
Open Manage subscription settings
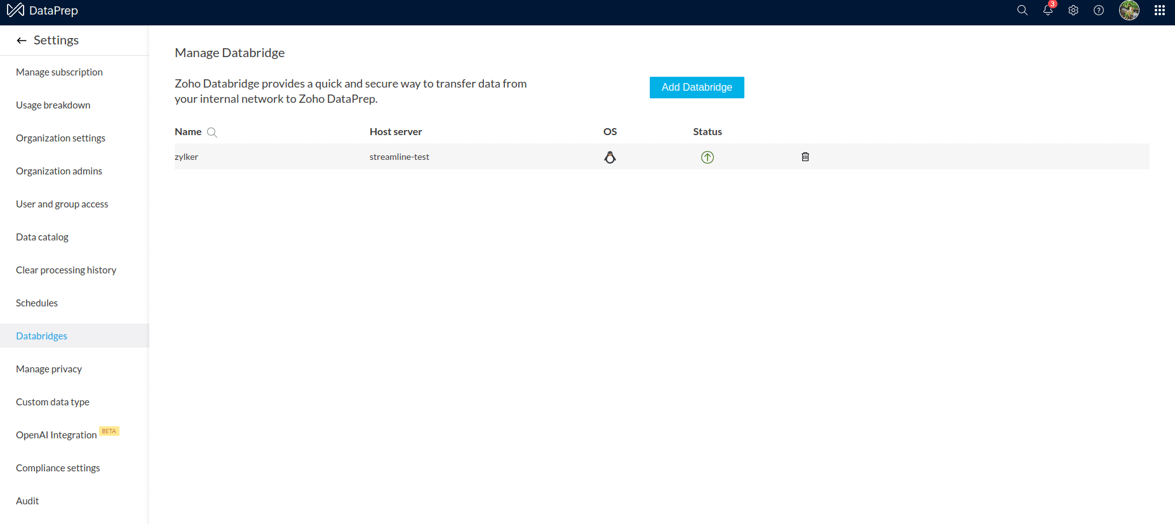59,72
